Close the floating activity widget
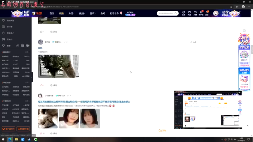 tap(244, 31)
